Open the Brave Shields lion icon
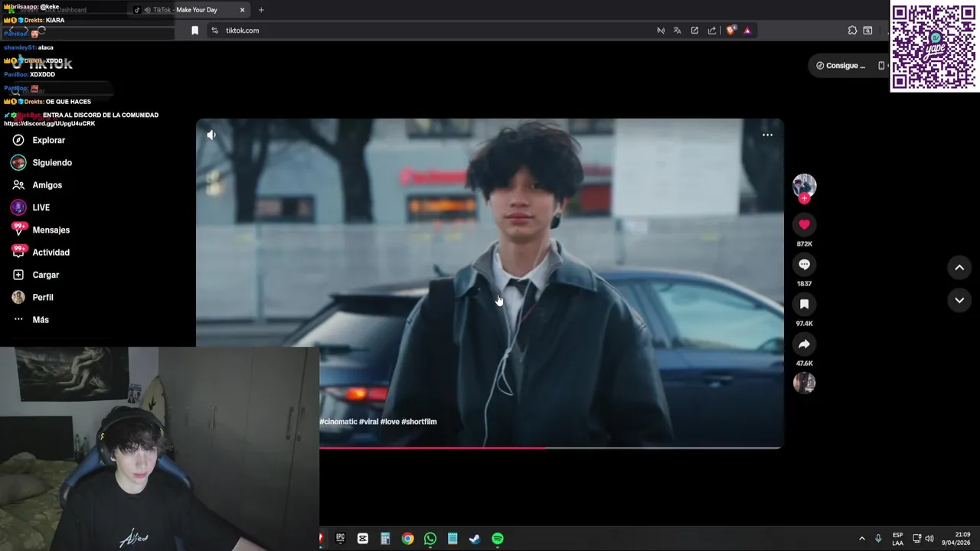The image size is (980, 551). tap(731, 31)
